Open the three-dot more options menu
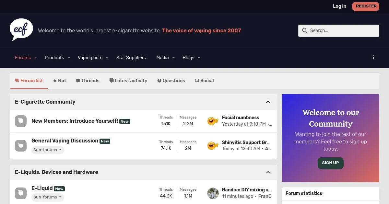This screenshot has height=204, width=389. point(373,58)
